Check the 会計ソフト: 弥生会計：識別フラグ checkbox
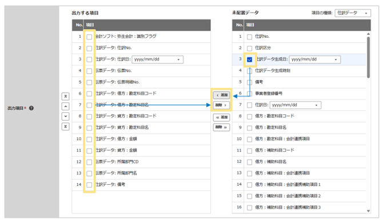 point(89,37)
